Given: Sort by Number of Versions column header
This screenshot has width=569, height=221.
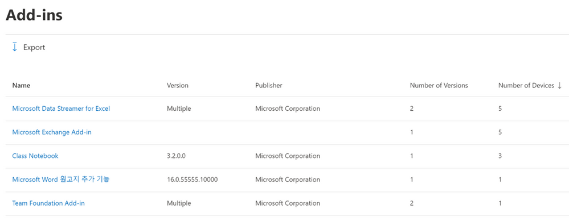Looking at the screenshot, I should point(439,85).
